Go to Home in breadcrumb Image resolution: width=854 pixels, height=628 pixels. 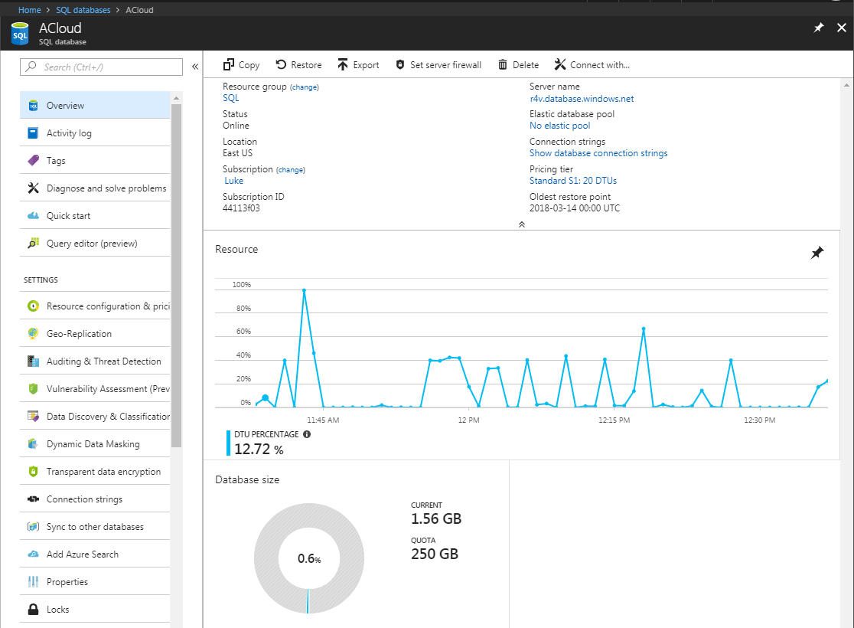[x=29, y=10]
